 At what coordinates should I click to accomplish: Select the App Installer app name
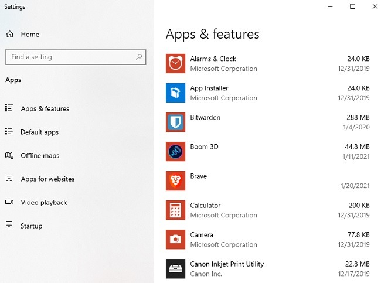pos(209,88)
